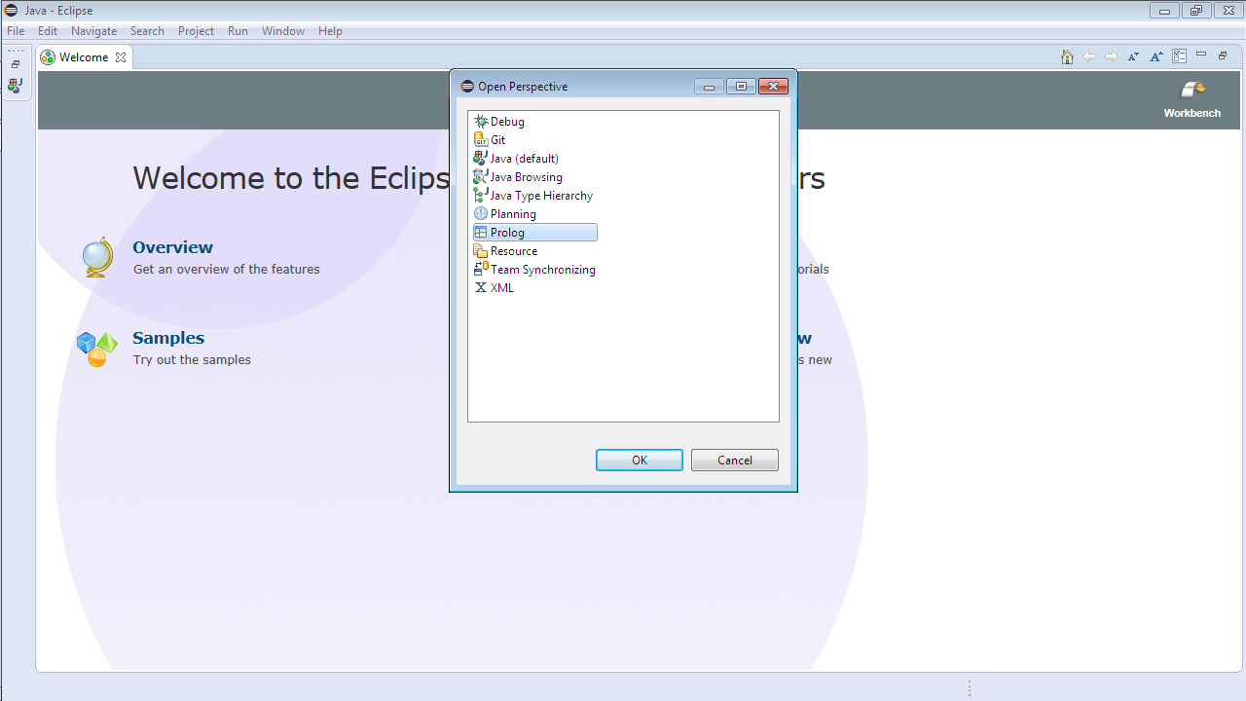Image resolution: width=1246 pixels, height=701 pixels.
Task: Select the "Team Synchronizing" row text
Action: coord(543,270)
